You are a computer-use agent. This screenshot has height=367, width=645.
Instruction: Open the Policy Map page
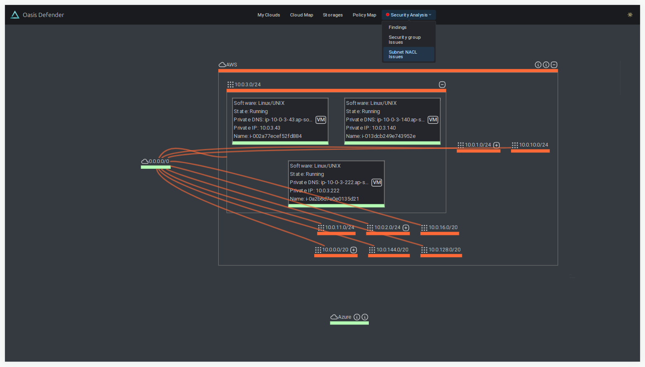(364, 15)
